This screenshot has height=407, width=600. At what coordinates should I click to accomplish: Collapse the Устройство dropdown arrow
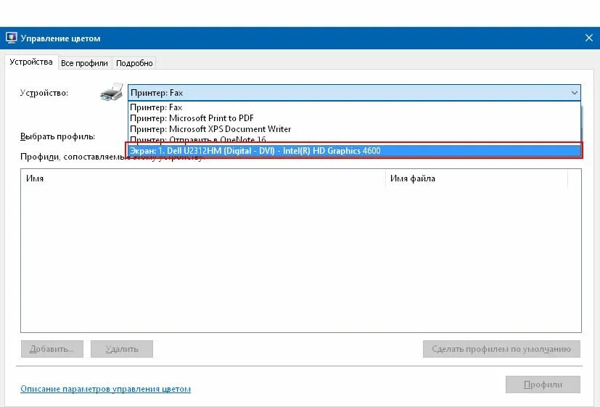tap(574, 93)
